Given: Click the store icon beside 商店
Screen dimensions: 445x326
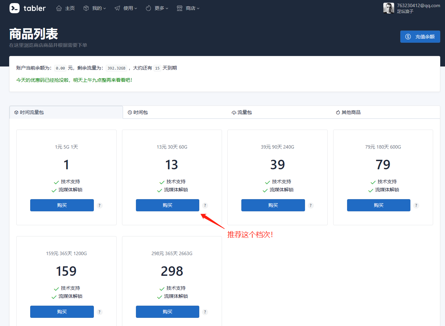Looking at the screenshot, I should click(180, 8).
